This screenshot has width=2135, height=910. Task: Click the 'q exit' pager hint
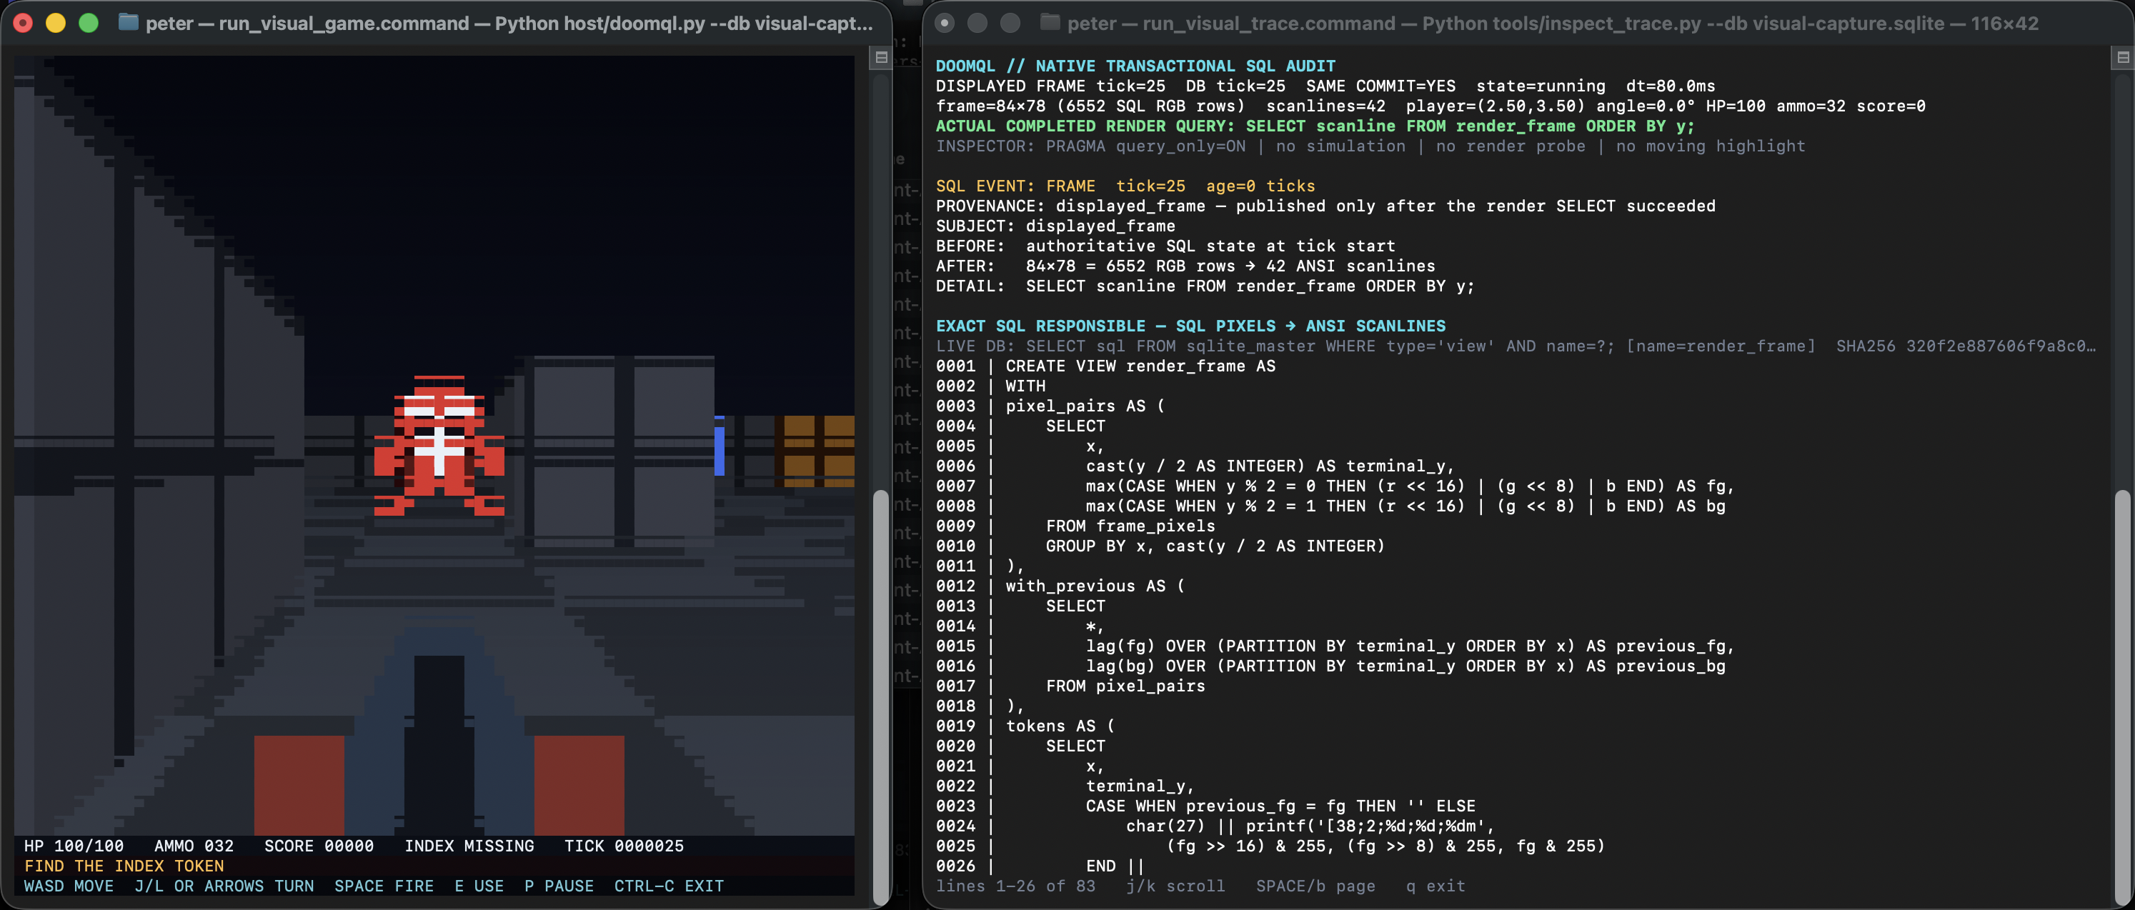point(1435,886)
